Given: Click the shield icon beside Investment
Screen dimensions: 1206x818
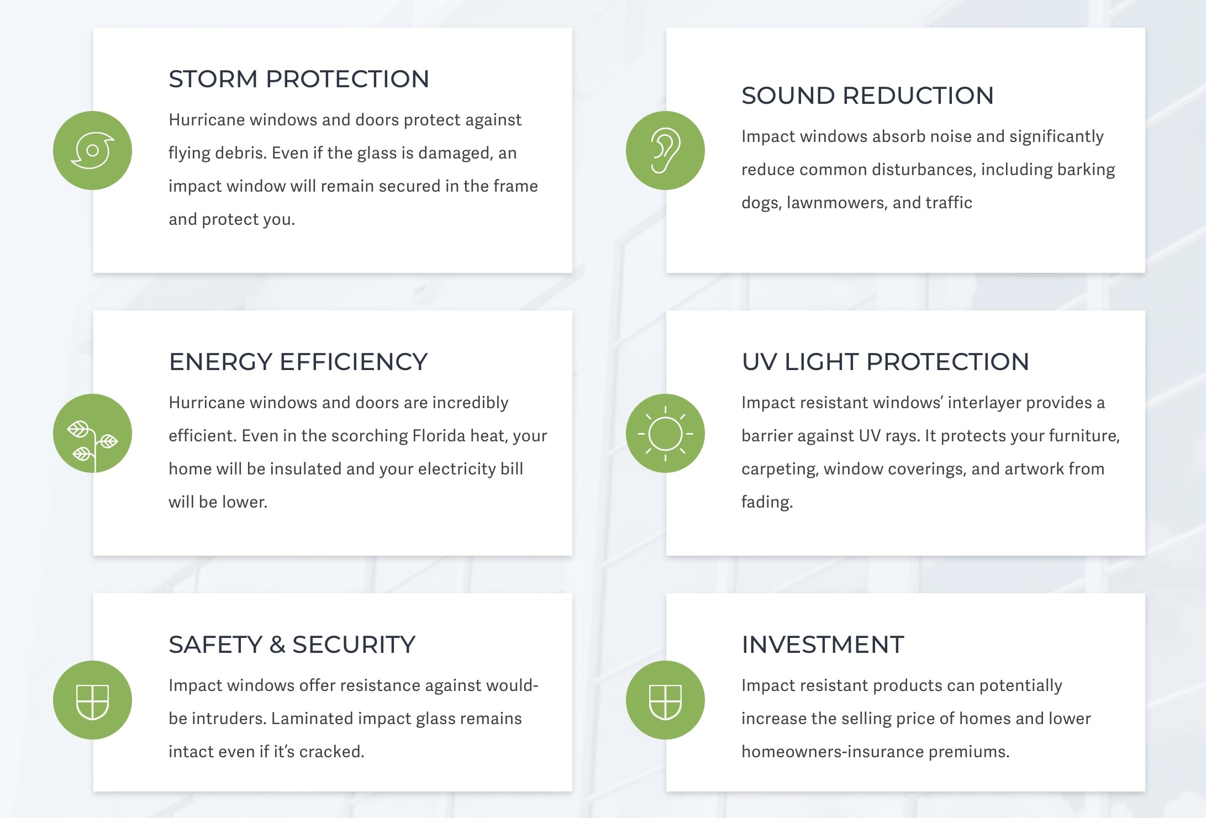Looking at the screenshot, I should tap(665, 700).
